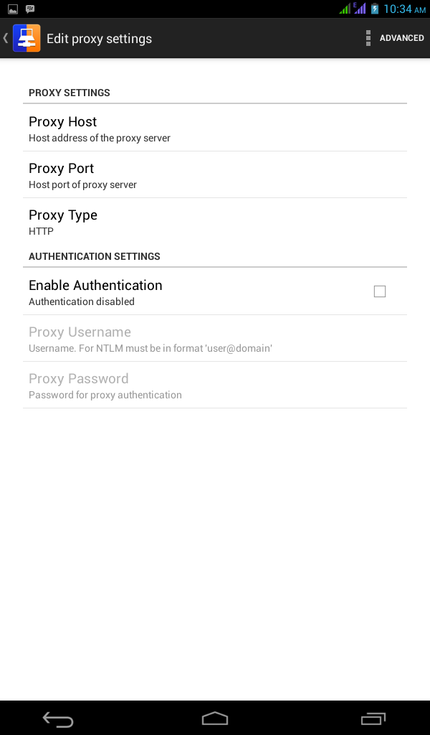Tap the Edit proxy settings title

[99, 39]
